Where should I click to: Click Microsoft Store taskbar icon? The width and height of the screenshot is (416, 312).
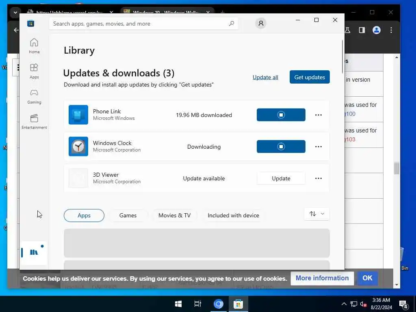[238, 304]
